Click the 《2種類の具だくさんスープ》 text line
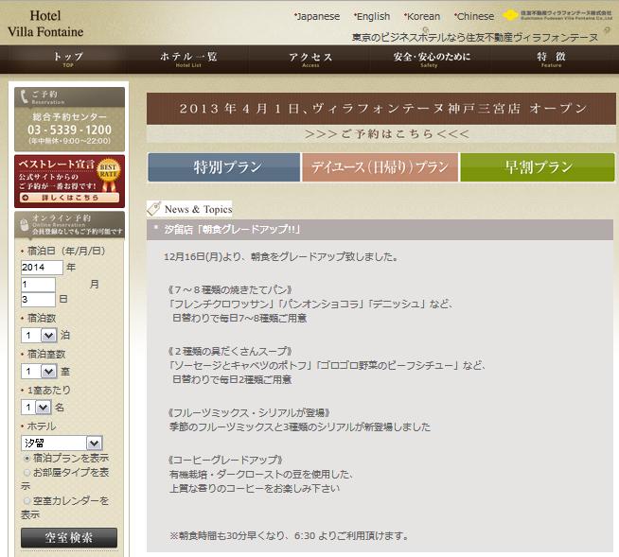The height and width of the screenshot is (557, 619). 230,351
